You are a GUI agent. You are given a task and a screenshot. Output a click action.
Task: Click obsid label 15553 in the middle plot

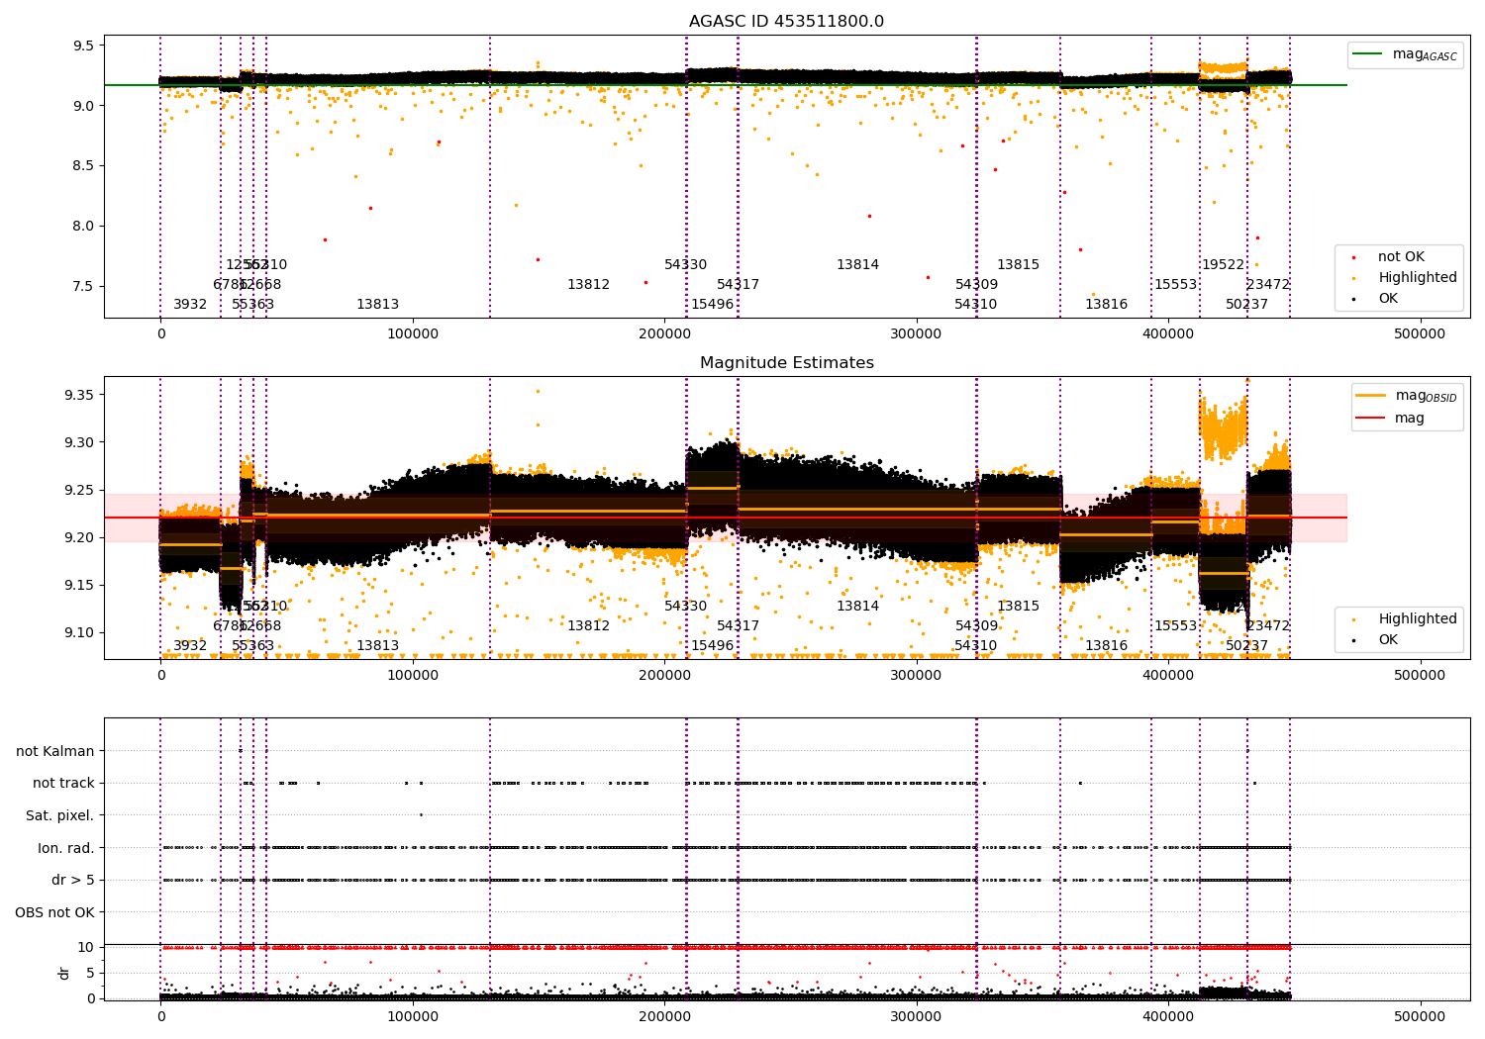1175,626
